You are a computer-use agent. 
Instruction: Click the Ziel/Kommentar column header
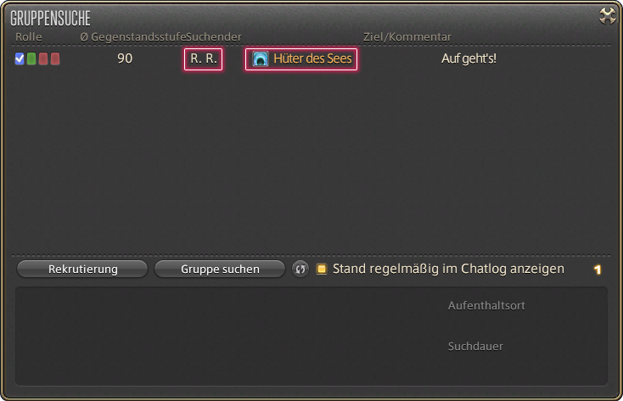click(407, 37)
